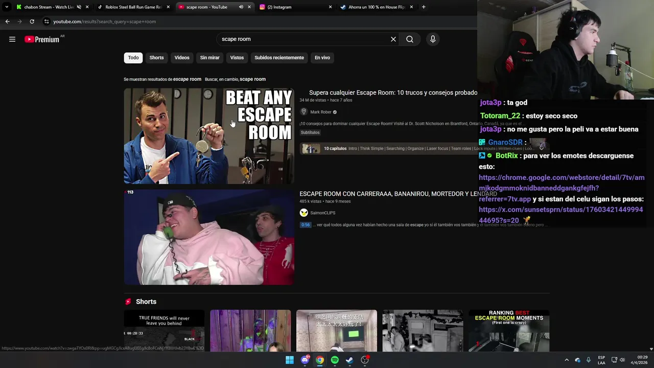This screenshot has height=368, width=654.
Task: Start voice search with microphone icon
Action: tap(433, 39)
